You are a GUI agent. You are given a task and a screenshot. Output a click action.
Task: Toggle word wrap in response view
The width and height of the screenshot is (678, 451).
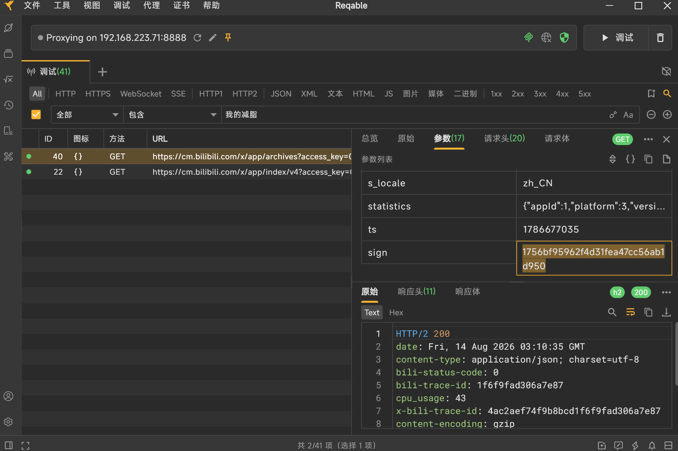630,312
